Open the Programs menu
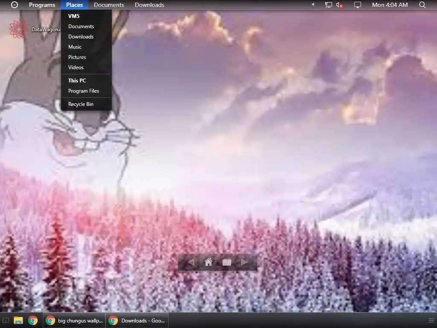The image size is (437, 328). pyautogui.click(x=42, y=5)
